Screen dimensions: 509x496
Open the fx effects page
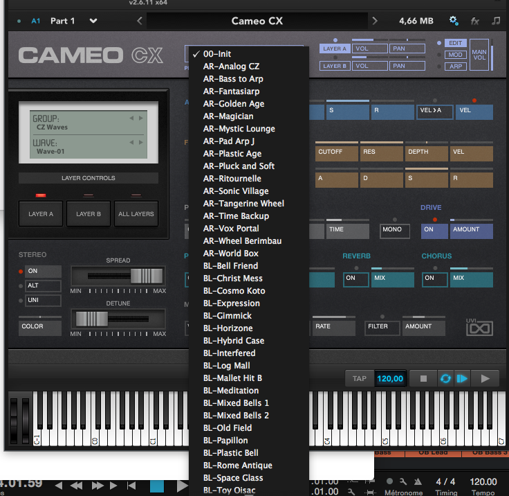point(475,21)
